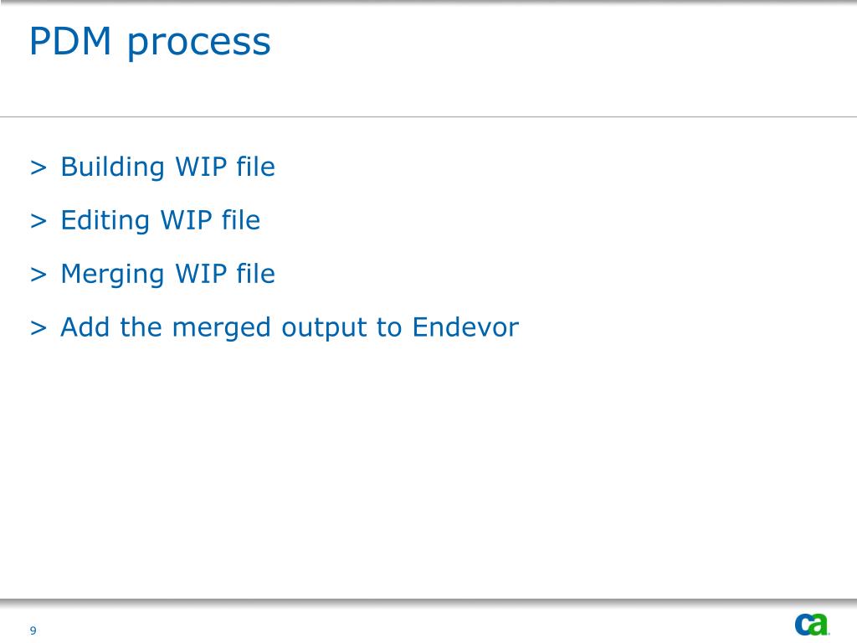857x643 pixels.
Task: Click the word process in the title
Action: [x=199, y=44]
